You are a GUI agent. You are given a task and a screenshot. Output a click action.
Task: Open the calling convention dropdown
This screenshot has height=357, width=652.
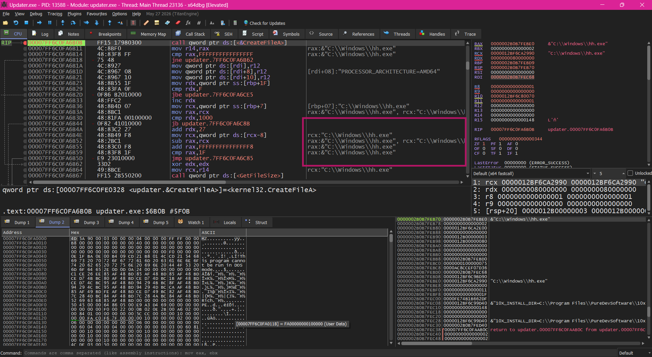point(531,173)
